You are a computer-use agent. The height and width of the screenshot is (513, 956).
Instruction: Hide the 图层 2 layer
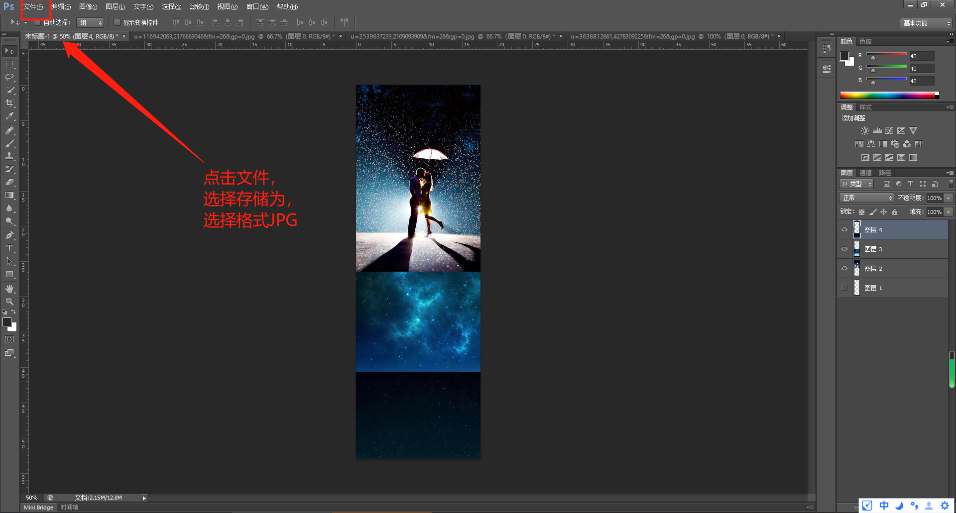[844, 268]
